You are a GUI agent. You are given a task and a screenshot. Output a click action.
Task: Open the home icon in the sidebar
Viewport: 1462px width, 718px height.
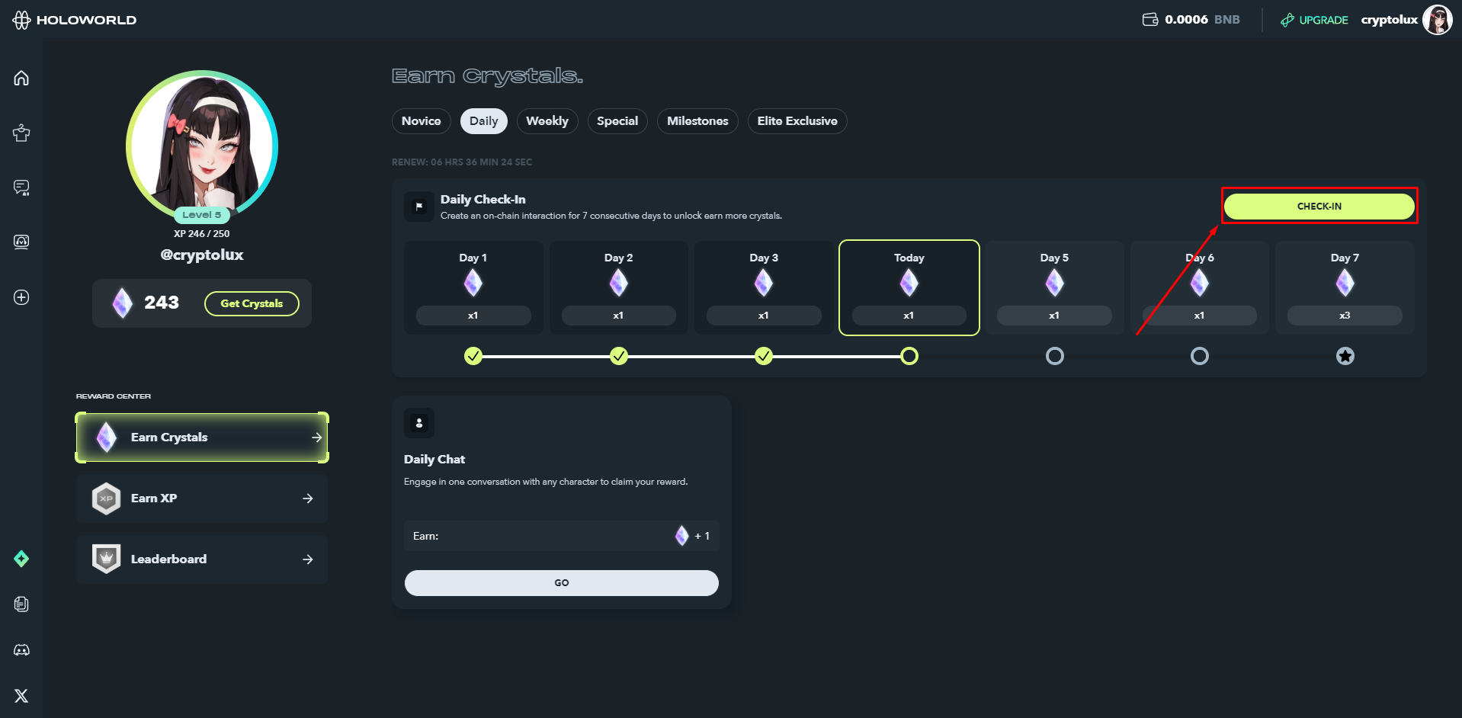(21, 78)
